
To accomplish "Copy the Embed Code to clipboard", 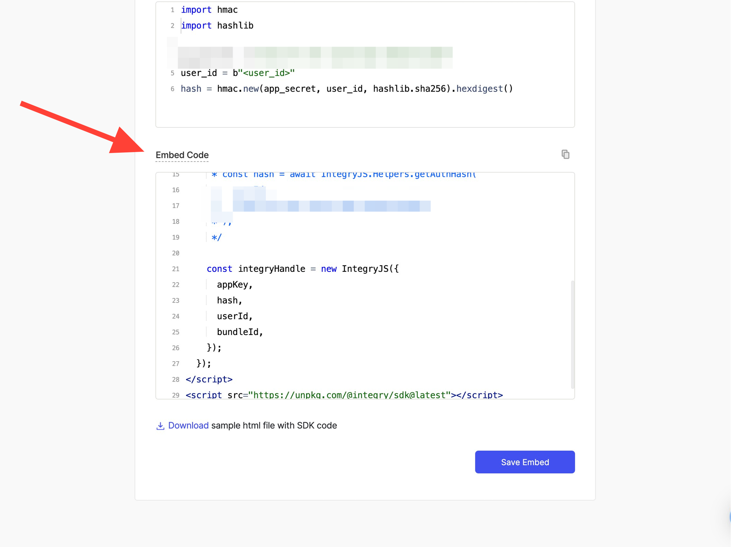I will click(565, 154).
